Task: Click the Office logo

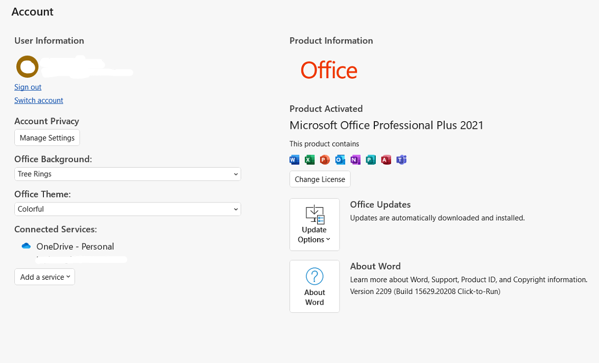Action: (329, 70)
